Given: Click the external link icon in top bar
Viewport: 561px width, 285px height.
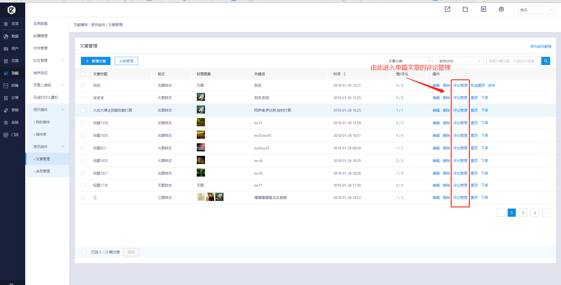Looking at the screenshot, I should tap(447, 9).
